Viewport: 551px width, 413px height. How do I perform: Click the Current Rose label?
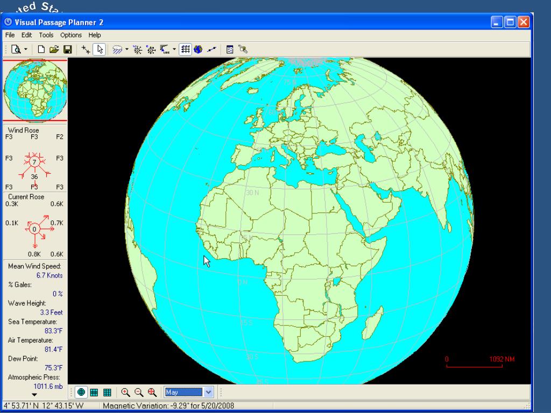(x=26, y=197)
